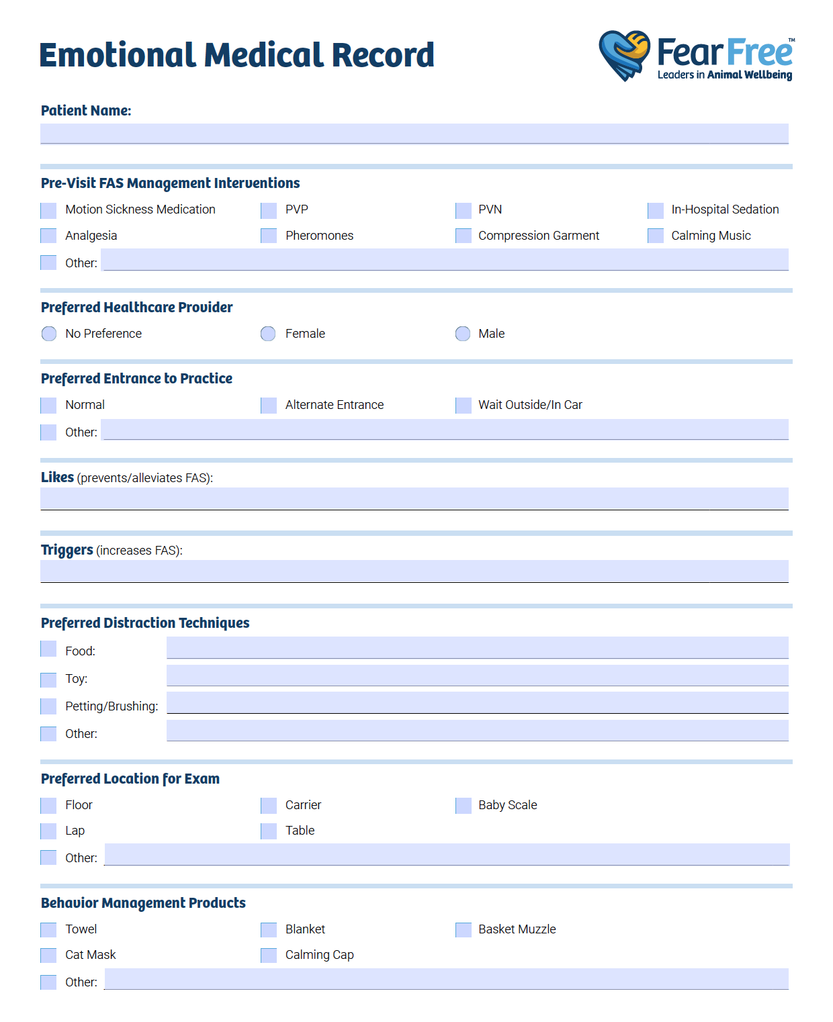833x1022 pixels.
Task: Focus the Triggers text field
Action: coord(414,571)
